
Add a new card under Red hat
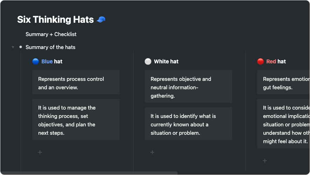(265, 161)
